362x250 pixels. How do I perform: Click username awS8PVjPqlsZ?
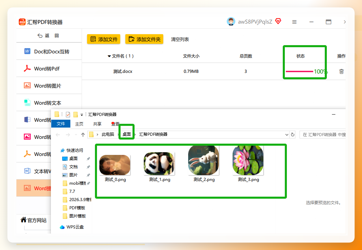coord(255,22)
